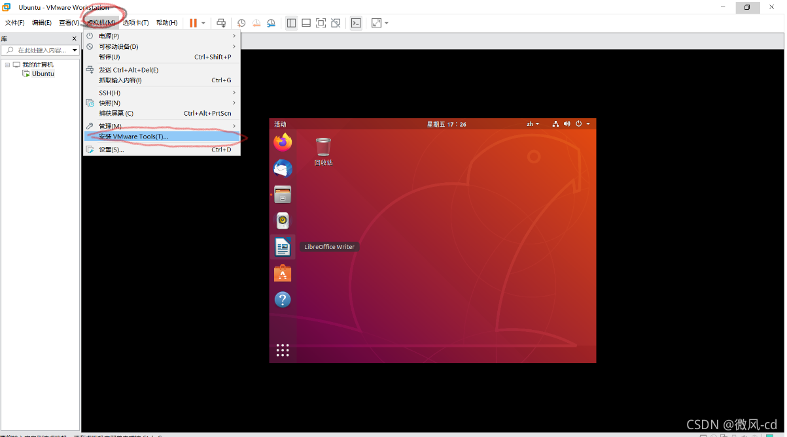Open the zh input language dropdown
Screen dimensions: 787x437
click(533, 124)
